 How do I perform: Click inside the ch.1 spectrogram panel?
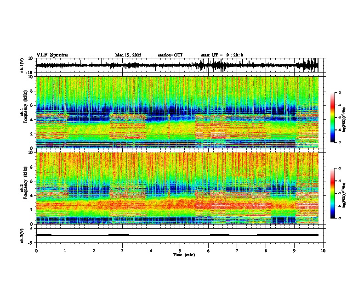click(177, 112)
